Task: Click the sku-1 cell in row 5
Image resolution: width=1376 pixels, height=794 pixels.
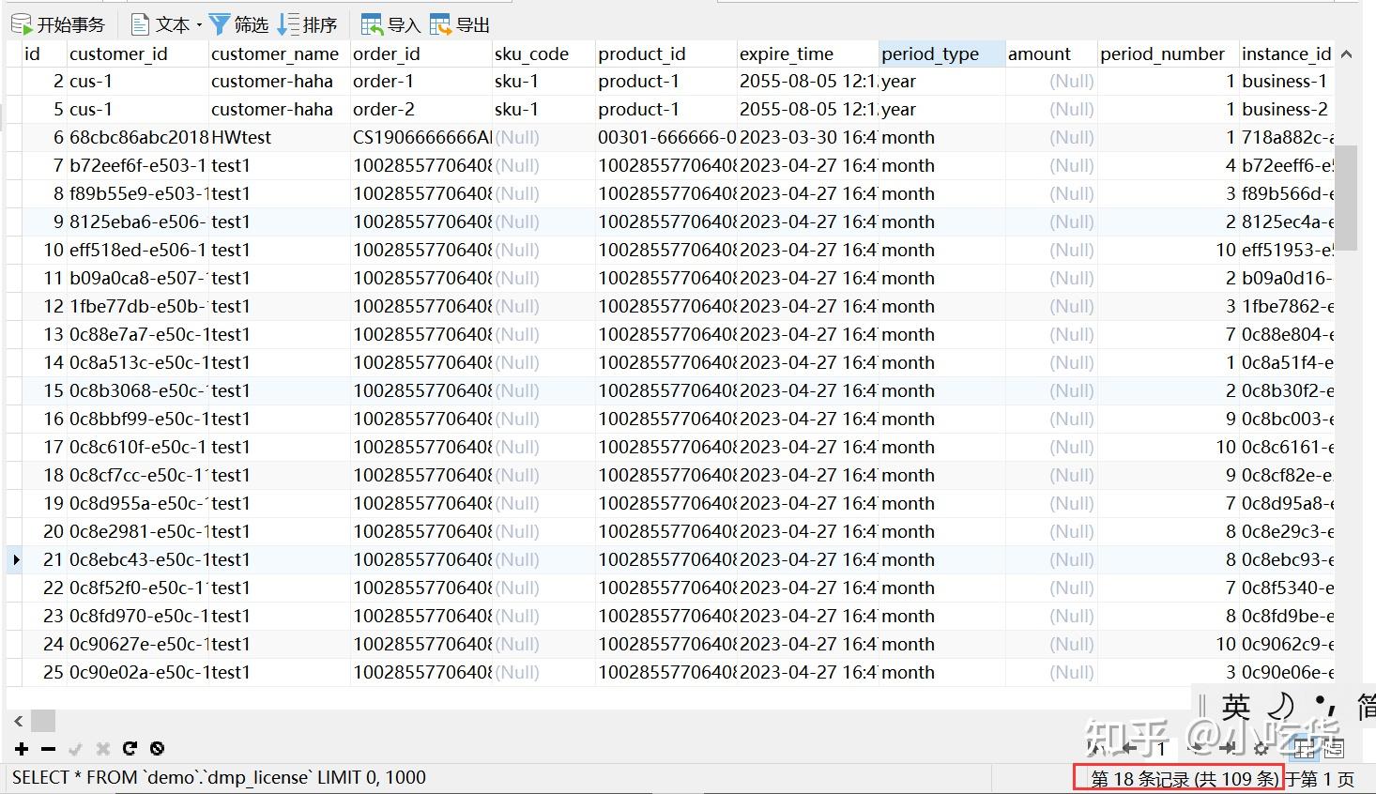Action: (x=544, y=109)
